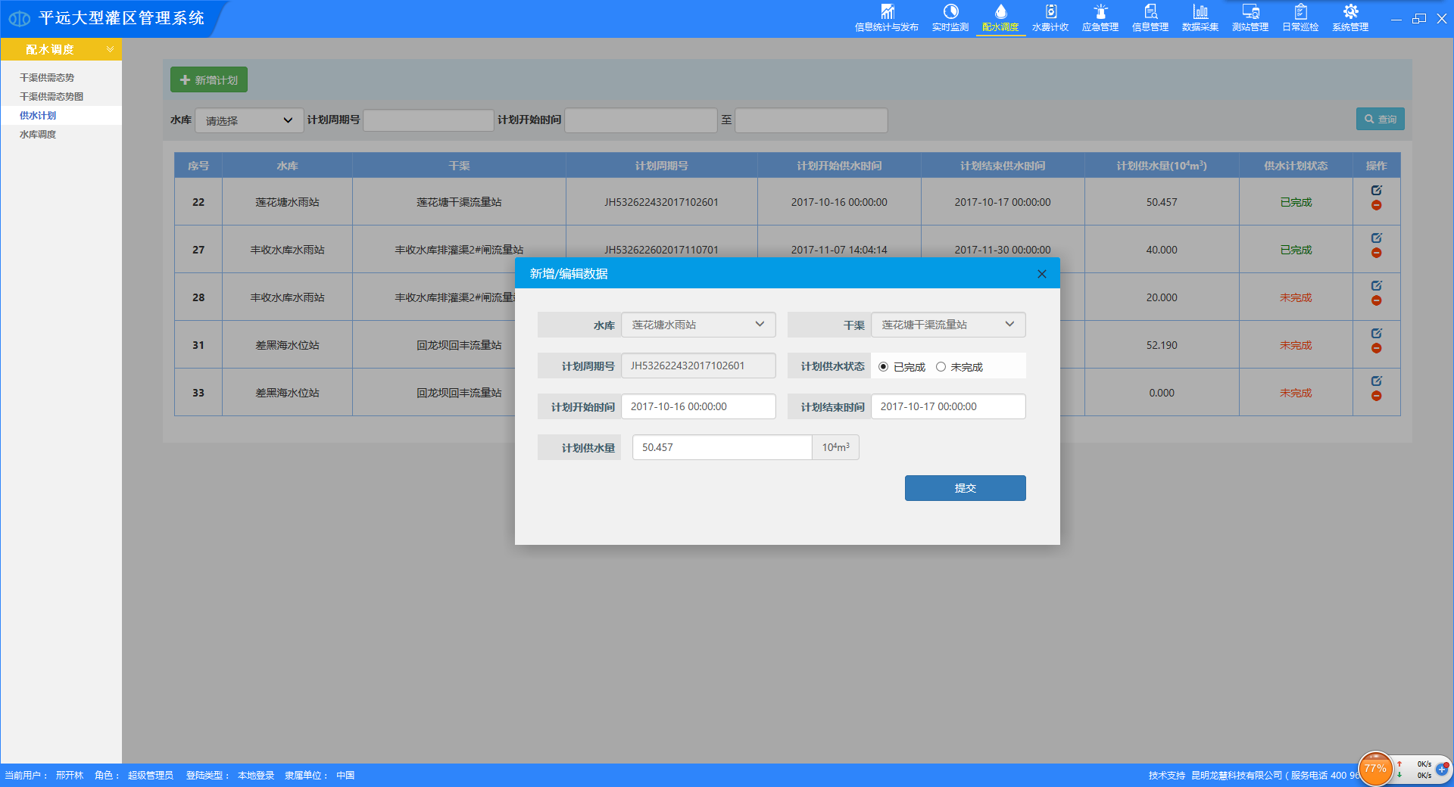Open 水库调度 sidebar item
Screen dimensions: 1454x787
tap(38, 135)
